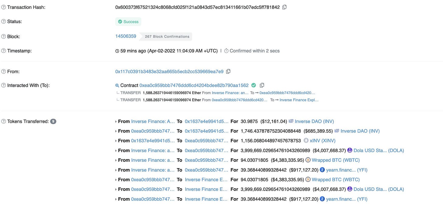Expand the 1,746.437 INV transfer row arrow
Image resolution: width=443 pixels, height=207 pixels.
[116, 131]
